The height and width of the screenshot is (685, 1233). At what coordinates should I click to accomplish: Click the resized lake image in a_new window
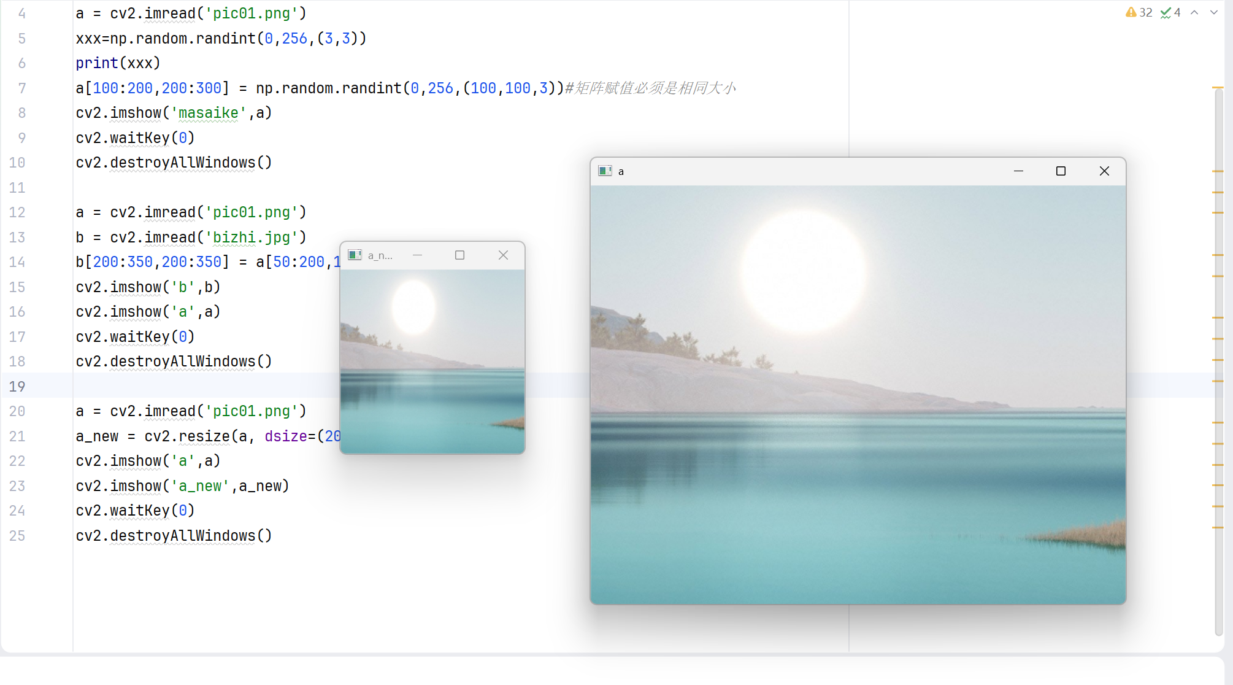coord(432,362)
